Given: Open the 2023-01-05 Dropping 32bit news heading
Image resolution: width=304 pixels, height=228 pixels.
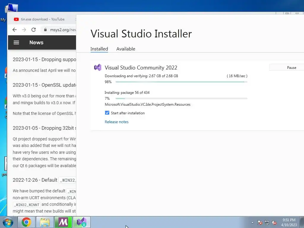Looking at the screenshot, I should (45, 128).
